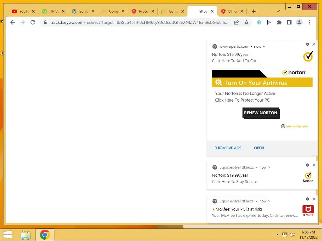
Task: Switch to the Prote tab
Action: pos(140,11)
